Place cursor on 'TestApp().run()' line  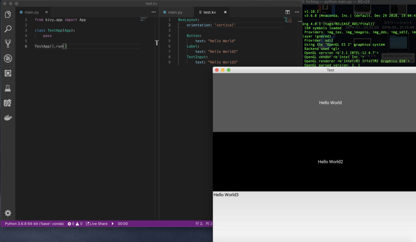50,46
